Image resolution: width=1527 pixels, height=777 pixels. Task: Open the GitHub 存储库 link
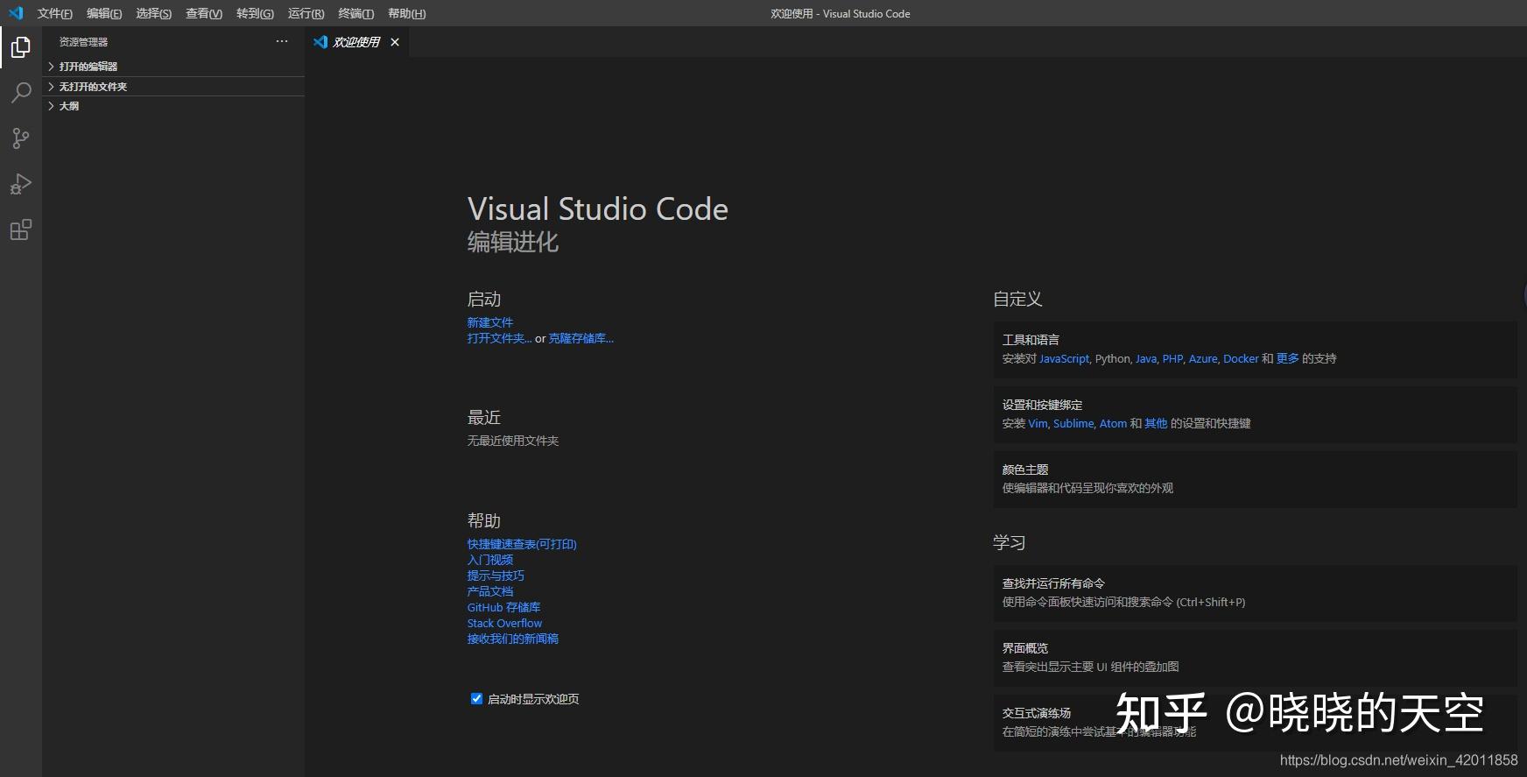click(503, 607)
